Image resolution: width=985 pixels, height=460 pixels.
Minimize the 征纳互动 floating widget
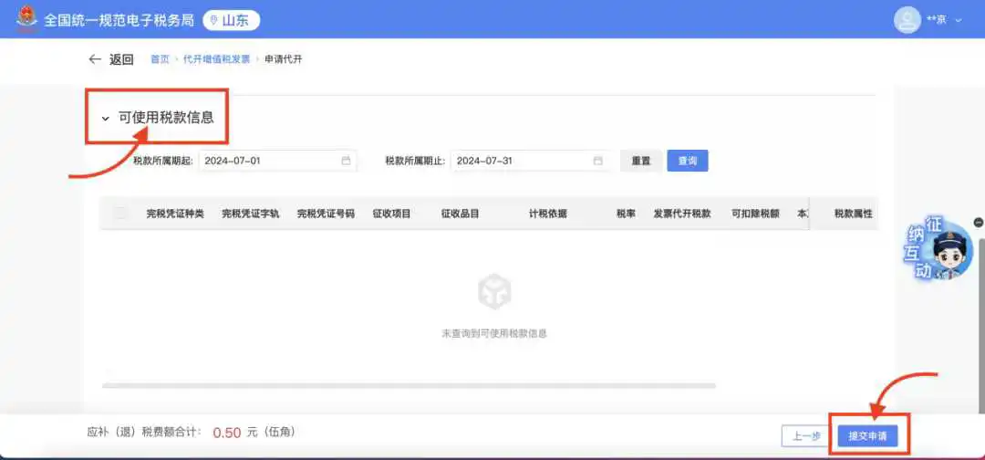(979, 222)
